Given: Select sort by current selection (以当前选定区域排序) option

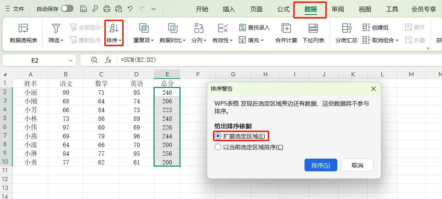Looking at the screenshot, I should (x=218, y=147).
